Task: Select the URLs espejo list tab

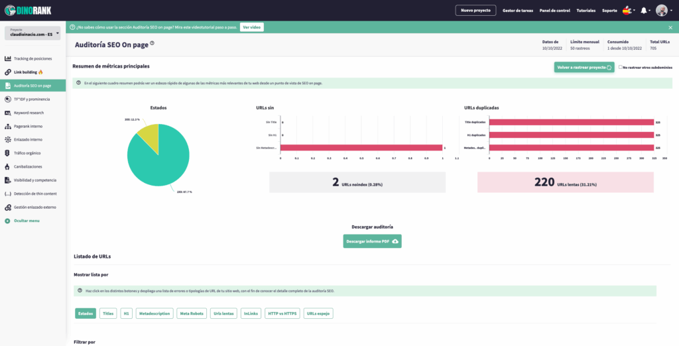Action: [318, 314]
